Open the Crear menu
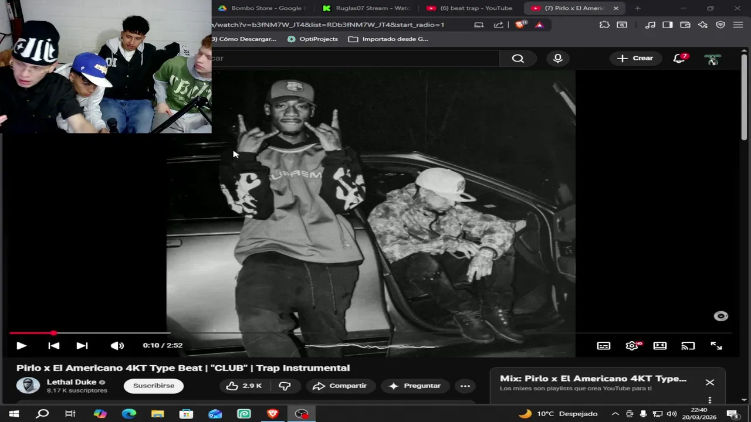Screen dimensions: 751x422 [x=635, y=58]
